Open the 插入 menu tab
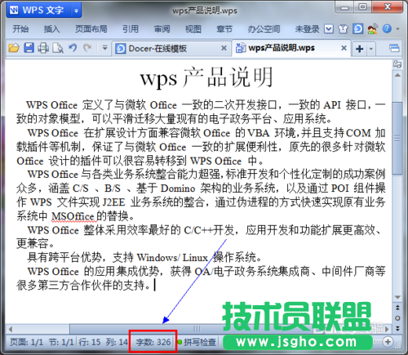408x355 pixels. (x=51, y=29)
